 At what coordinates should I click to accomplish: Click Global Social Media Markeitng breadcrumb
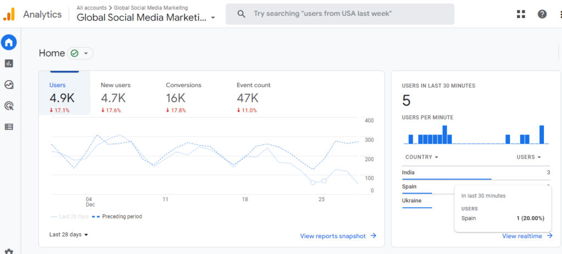click(151, 8)
